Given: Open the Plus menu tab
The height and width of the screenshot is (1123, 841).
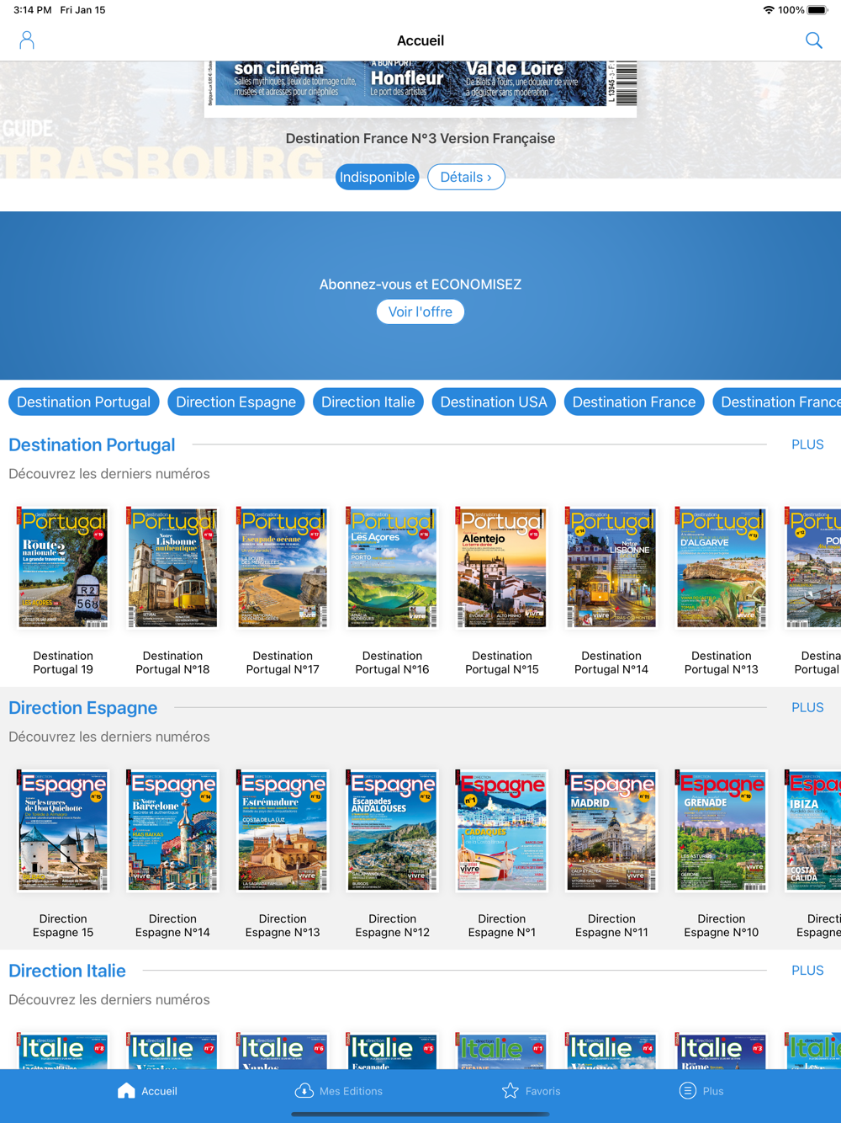Looking at the screenshot, I should coord(701,1091).
